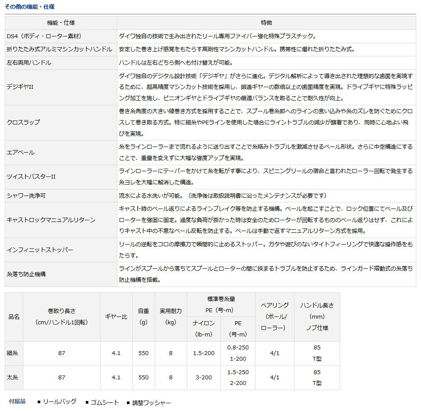Click the ツイストバスターII row label
The height and width of the screenshot is (411, 421).
[31, 177]
